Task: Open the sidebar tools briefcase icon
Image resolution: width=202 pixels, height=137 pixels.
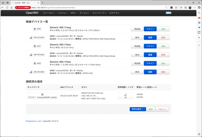Action: [199, 18]
